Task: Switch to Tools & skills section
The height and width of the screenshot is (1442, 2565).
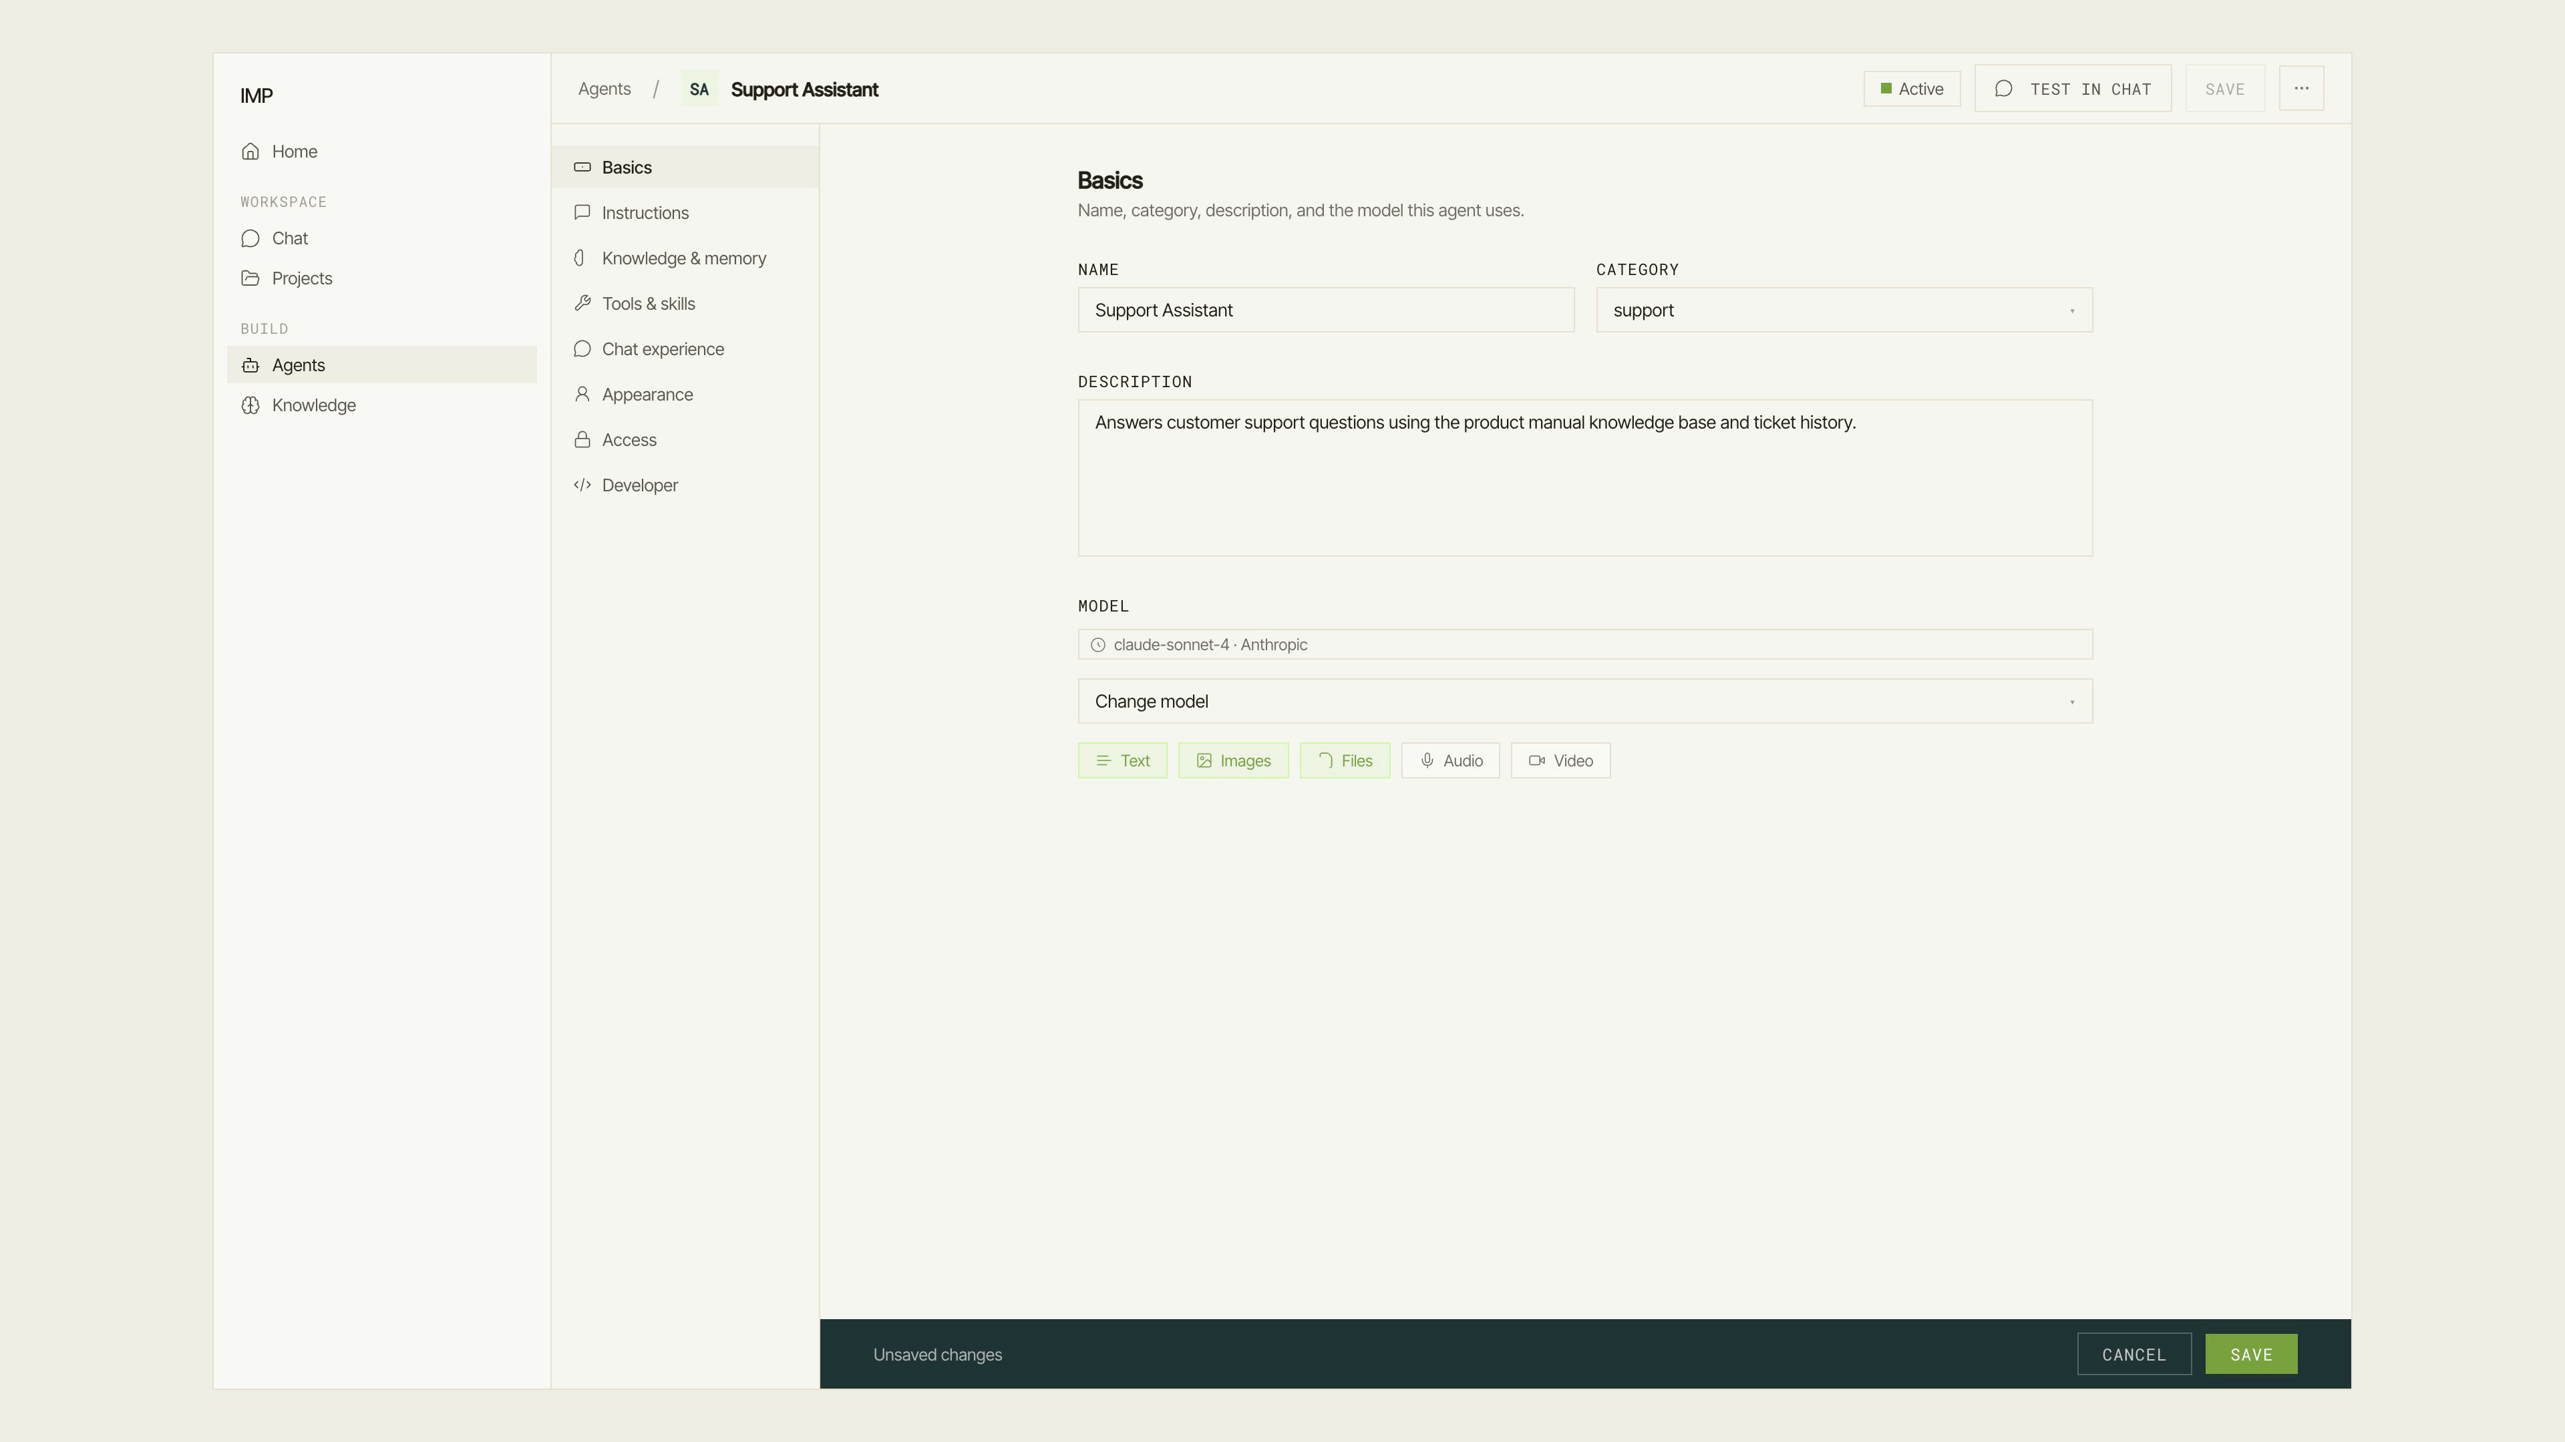Action: click(x=685, y=304)
